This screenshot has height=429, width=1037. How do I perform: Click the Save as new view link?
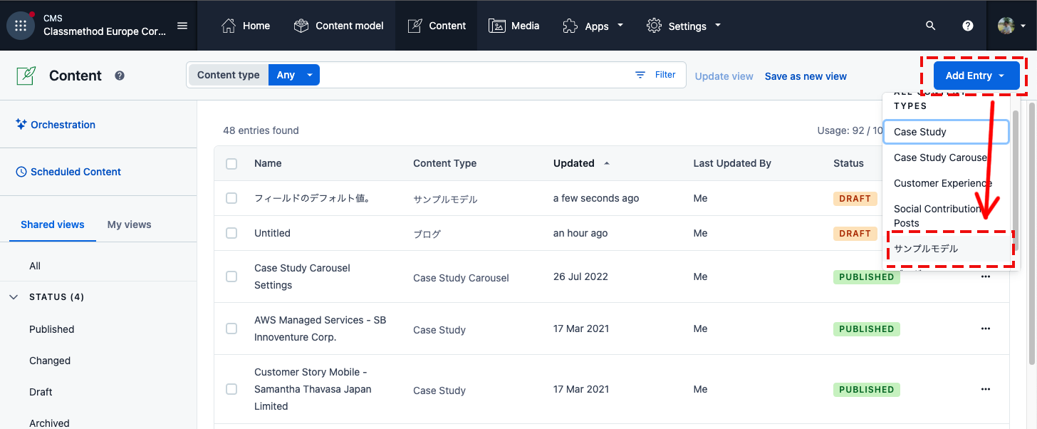(x=806, y=76)
